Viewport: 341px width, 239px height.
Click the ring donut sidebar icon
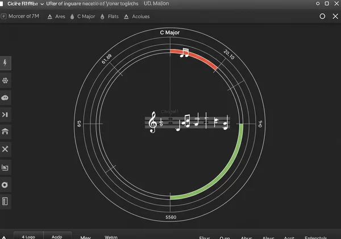5,185
